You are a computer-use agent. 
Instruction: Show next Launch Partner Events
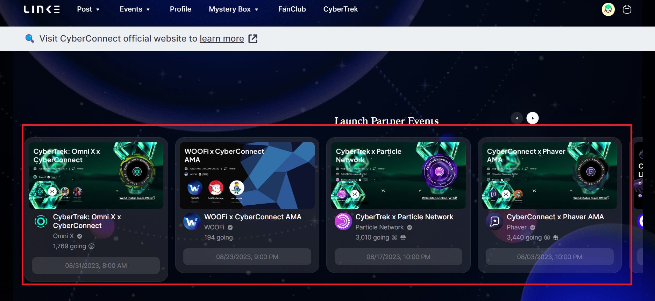[x=533, y=118]
